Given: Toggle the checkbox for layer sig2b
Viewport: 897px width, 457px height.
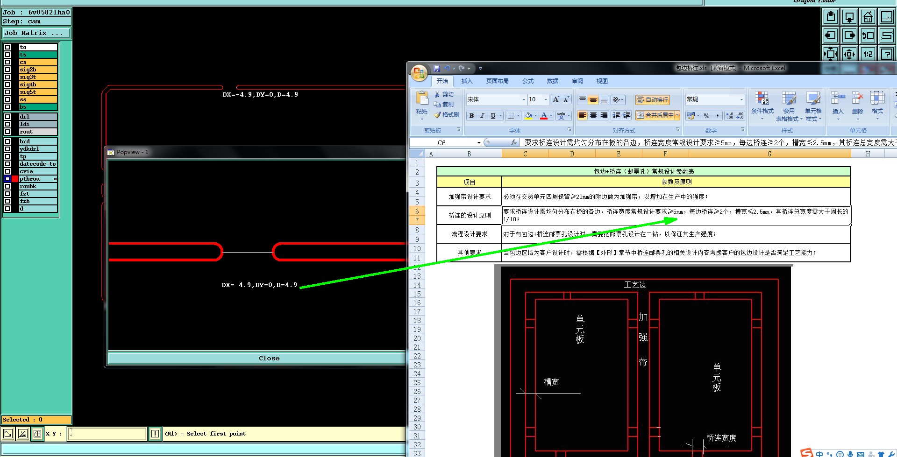Looking at the screenshot, I should click(x=7, y=70).
